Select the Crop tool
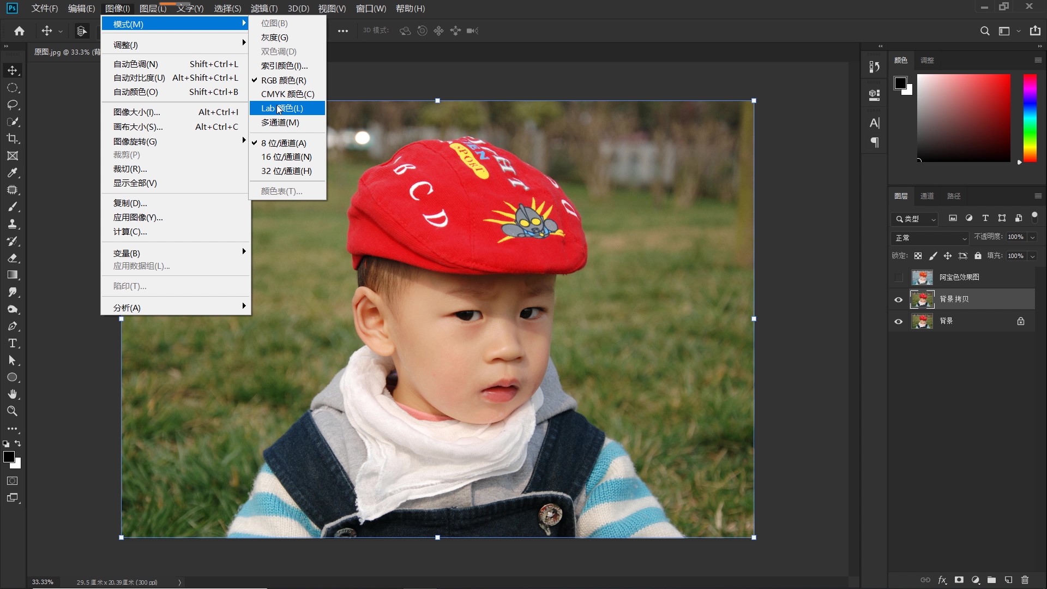 (x=13, y=139)
